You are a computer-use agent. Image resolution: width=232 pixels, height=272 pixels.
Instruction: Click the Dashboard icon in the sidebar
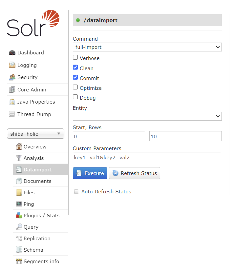12,52
